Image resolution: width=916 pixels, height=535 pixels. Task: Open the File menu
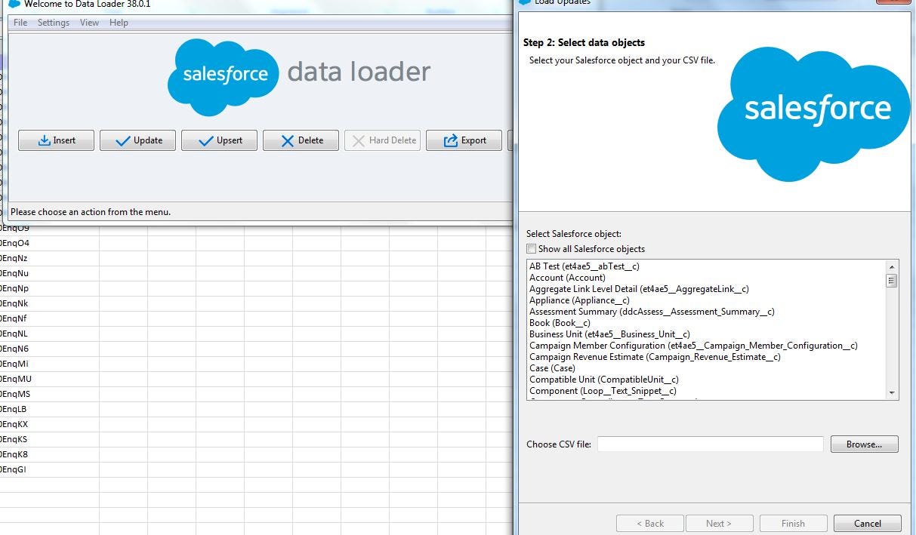pos(20,23)
